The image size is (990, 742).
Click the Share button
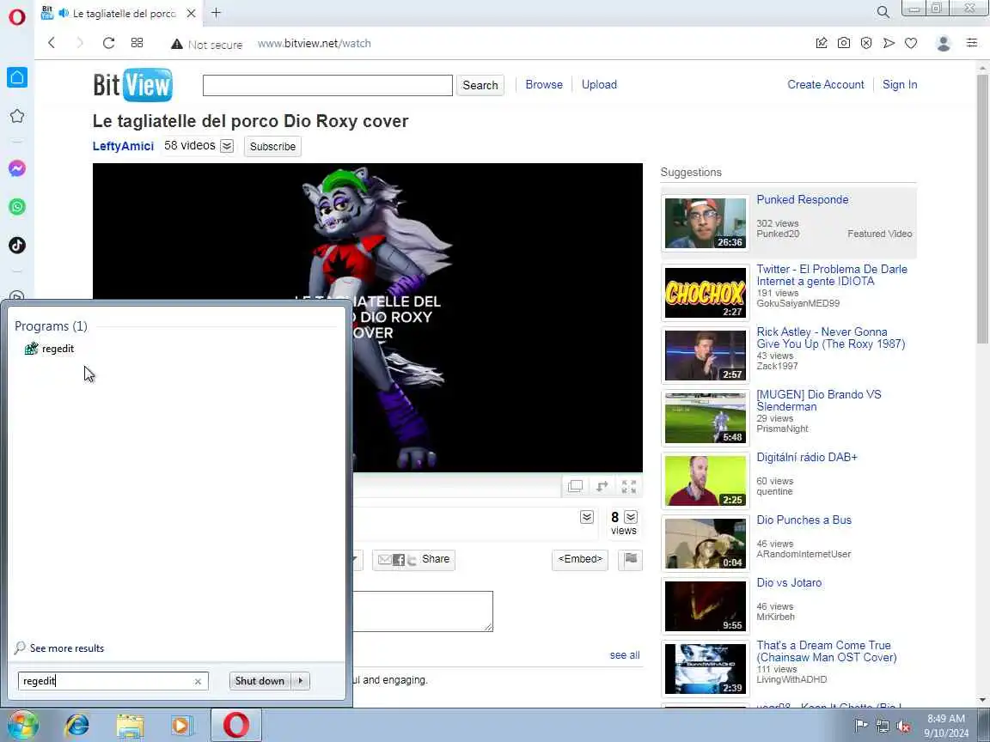pyautogui.click(x=413, y=559)
